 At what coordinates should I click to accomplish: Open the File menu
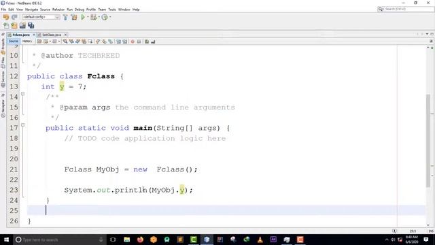pos(3,10)
